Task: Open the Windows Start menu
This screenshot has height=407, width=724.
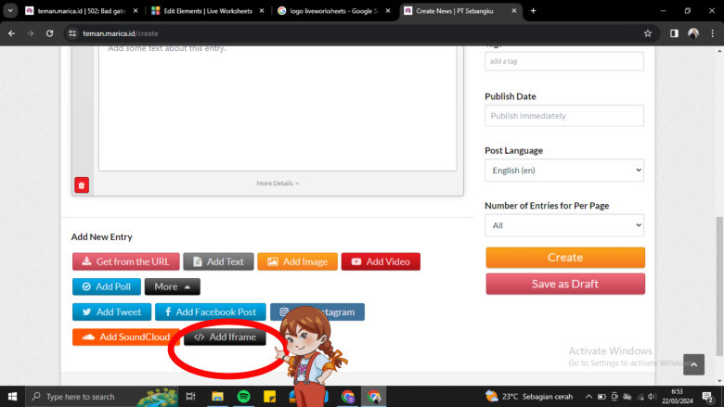Action: coord(13,397)
